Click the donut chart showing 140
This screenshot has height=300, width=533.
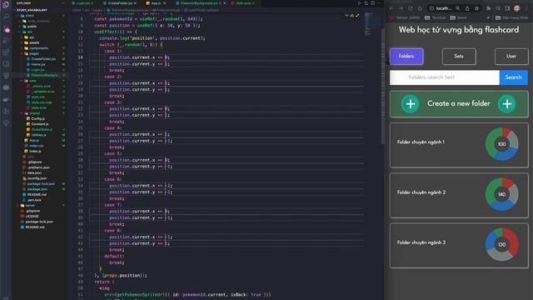(x=501, y=194)
